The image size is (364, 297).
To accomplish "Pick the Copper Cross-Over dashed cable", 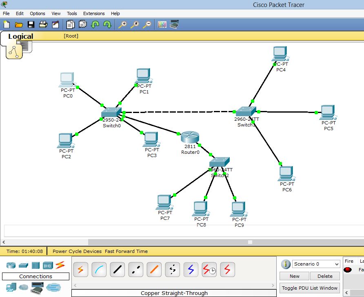I will coord(136,270).
